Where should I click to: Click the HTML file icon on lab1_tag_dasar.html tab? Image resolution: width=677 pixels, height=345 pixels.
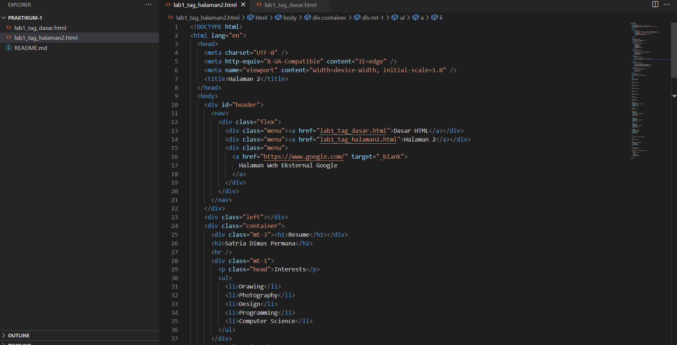(x=259, y=5)
